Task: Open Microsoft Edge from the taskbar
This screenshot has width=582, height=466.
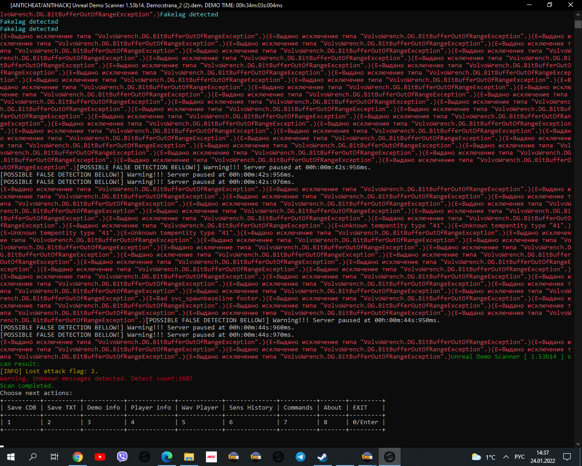Action: tap(167, 457)
